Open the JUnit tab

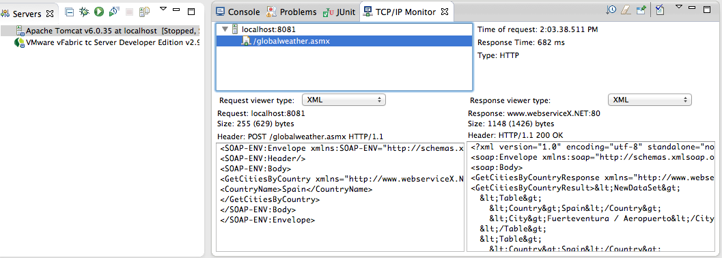[x=339, y=12]
